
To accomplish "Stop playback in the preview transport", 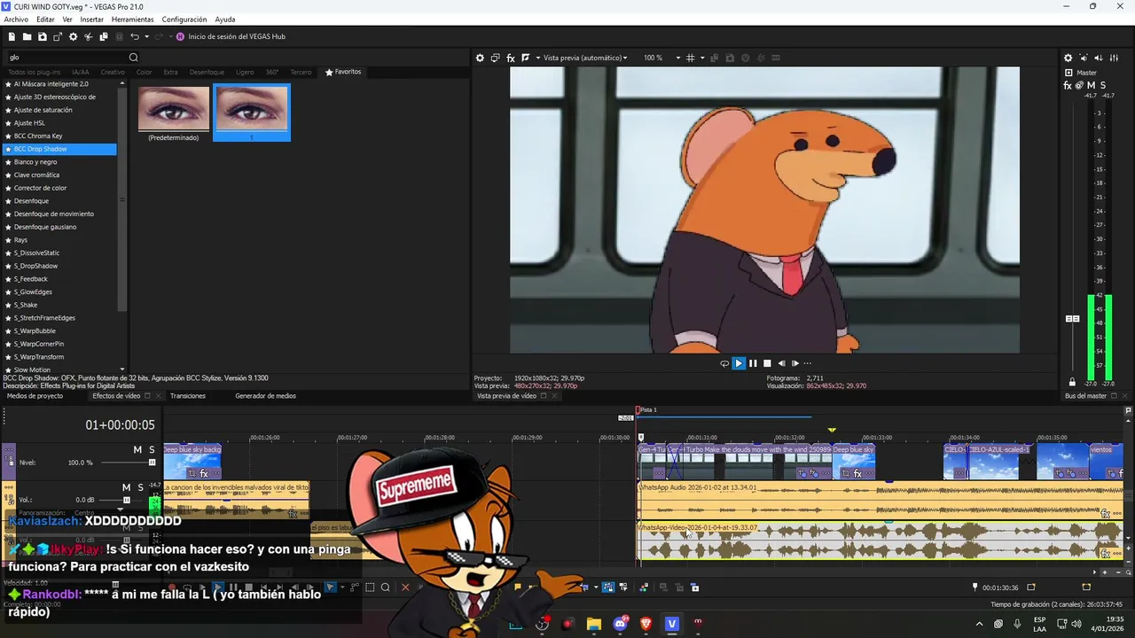I will (767, 363).
